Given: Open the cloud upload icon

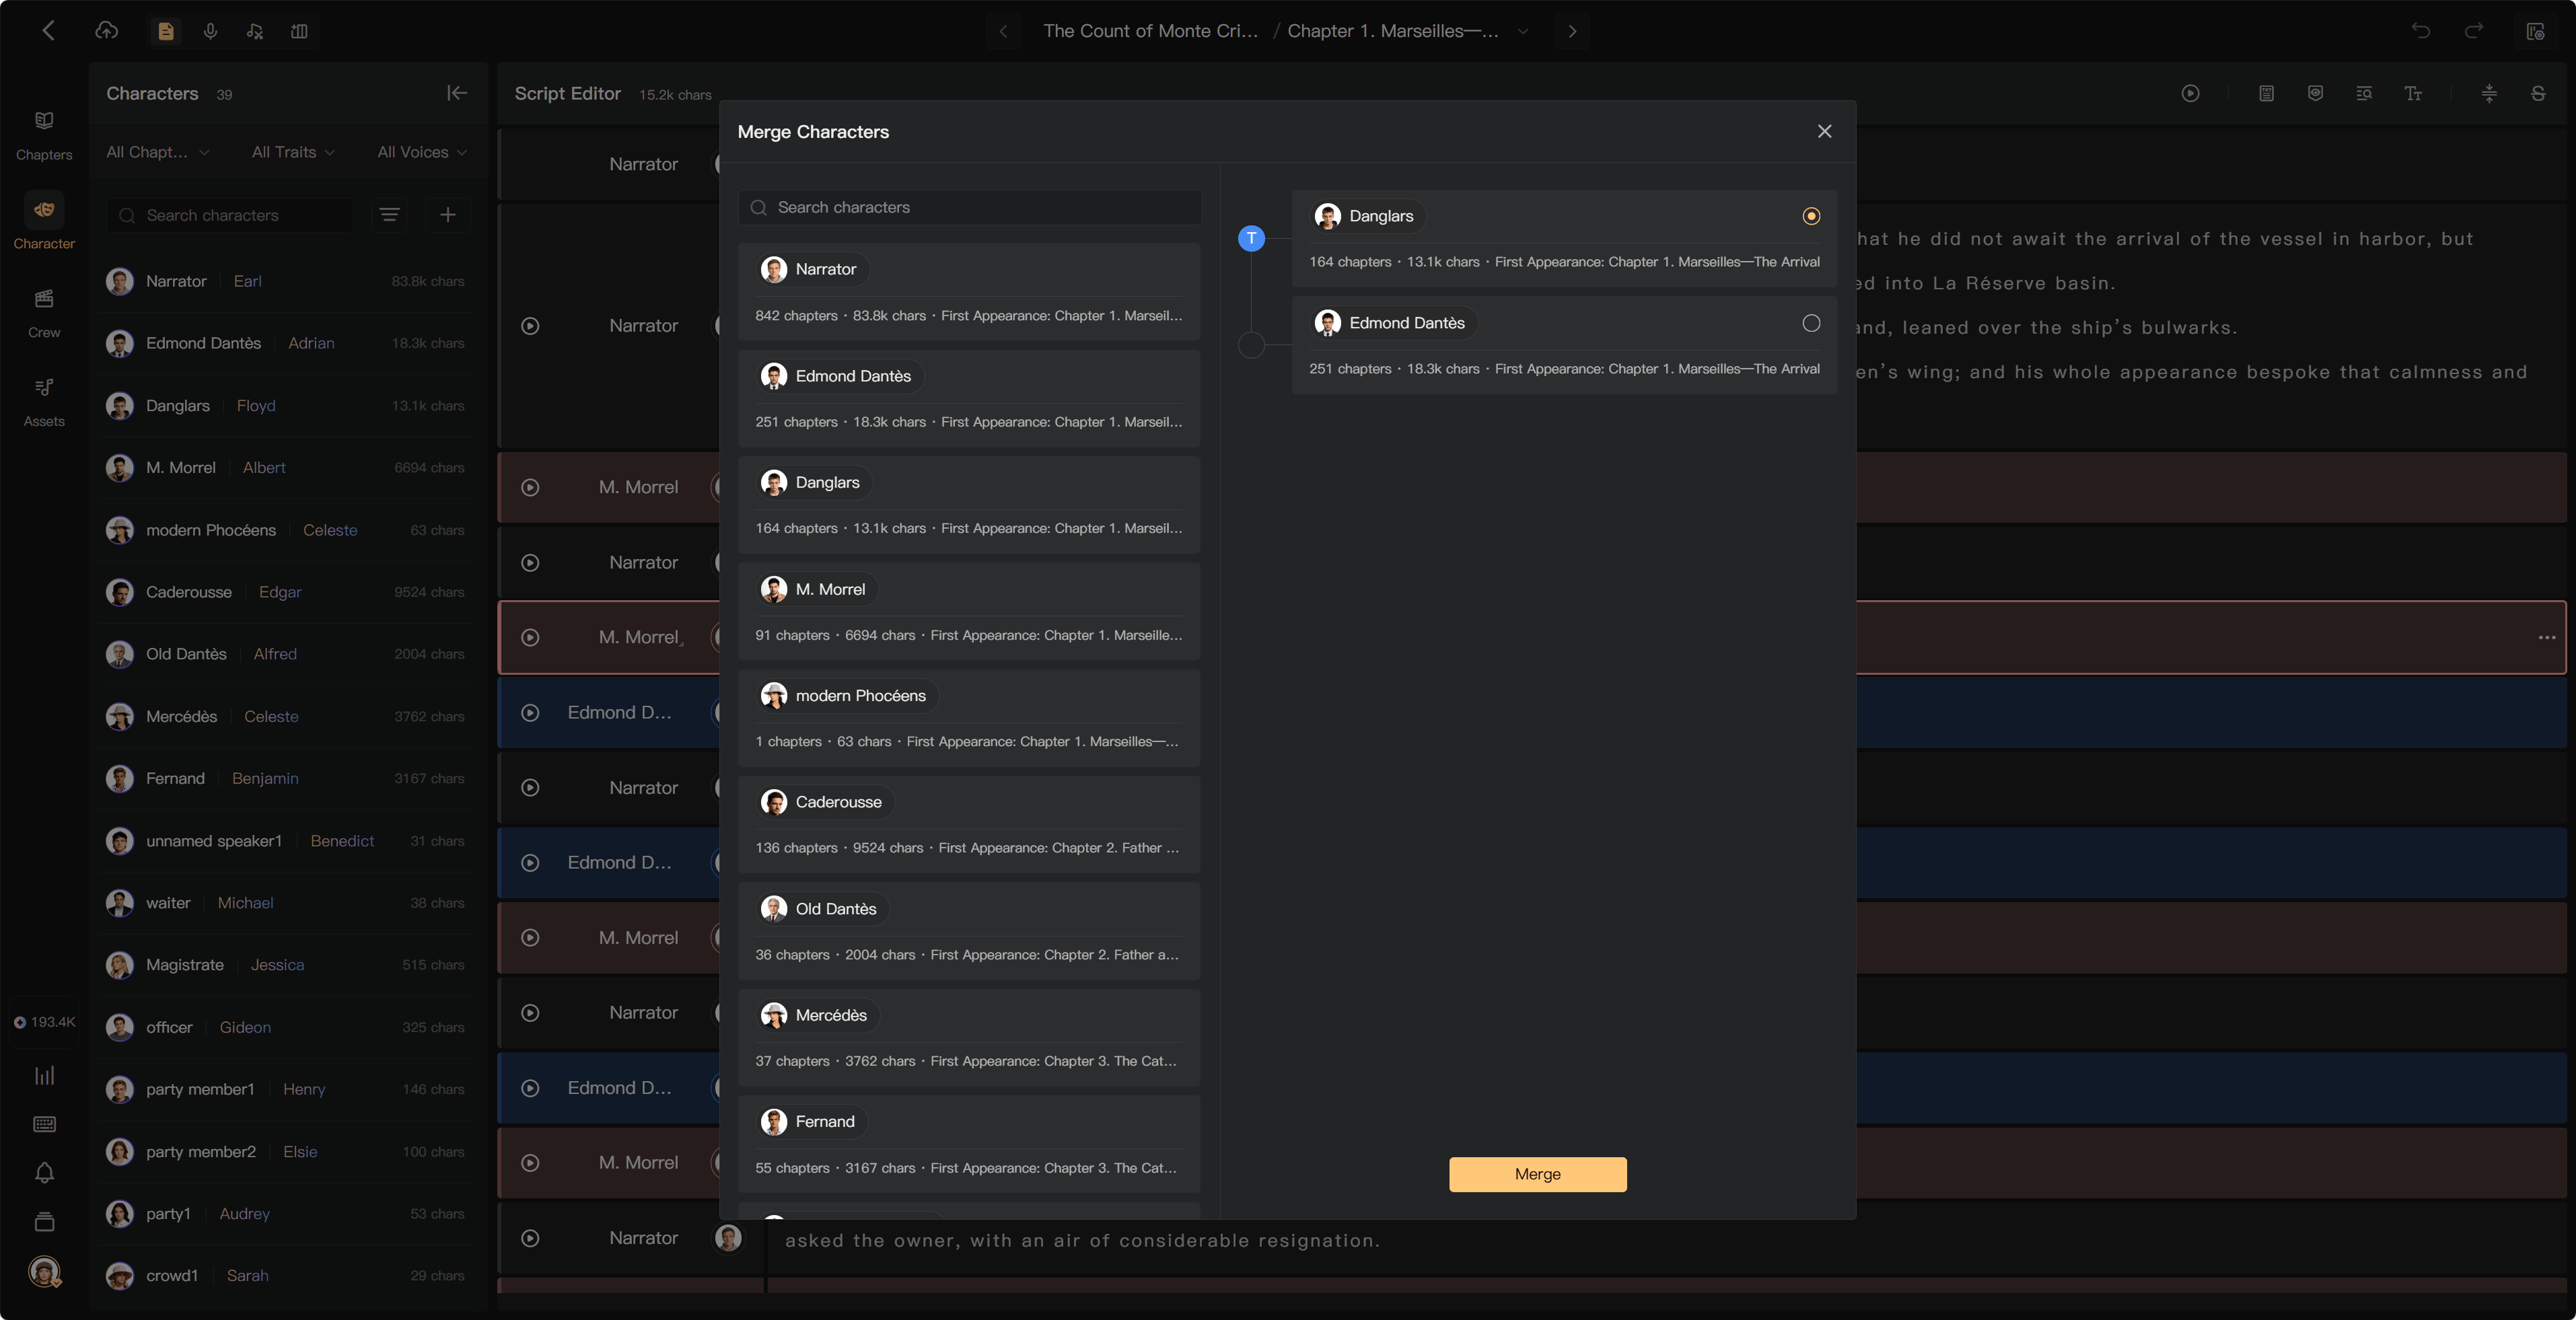Looking at the screenshot, I should [x=106, y=31].
